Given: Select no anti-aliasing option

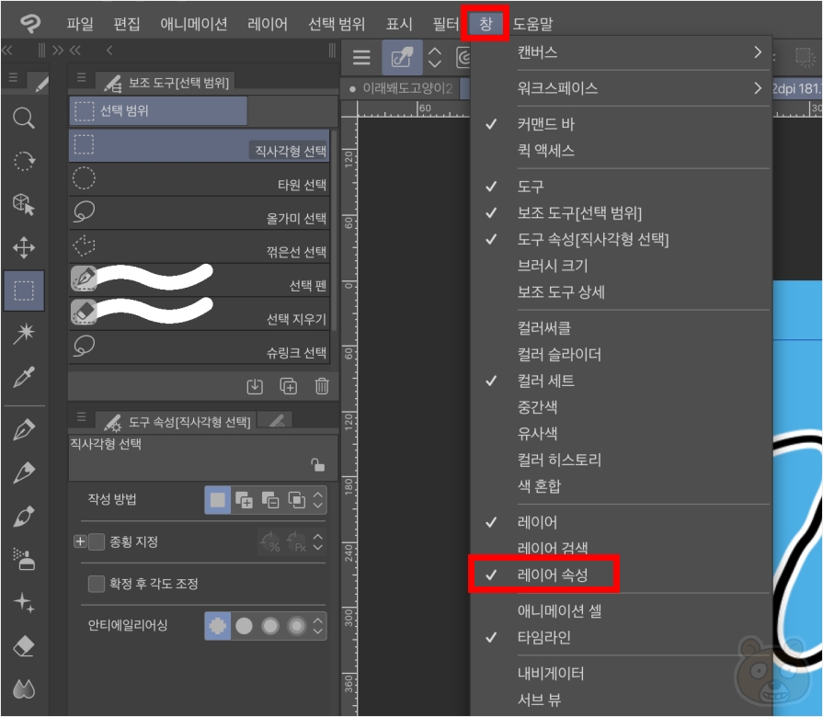Looking at the screenshot, I should 217,626.
